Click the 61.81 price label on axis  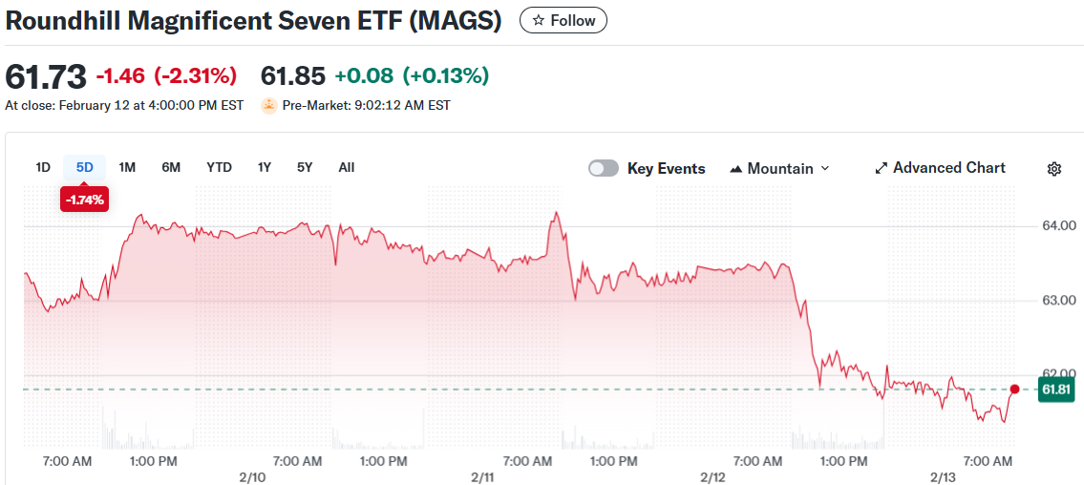pos(1054,390)
